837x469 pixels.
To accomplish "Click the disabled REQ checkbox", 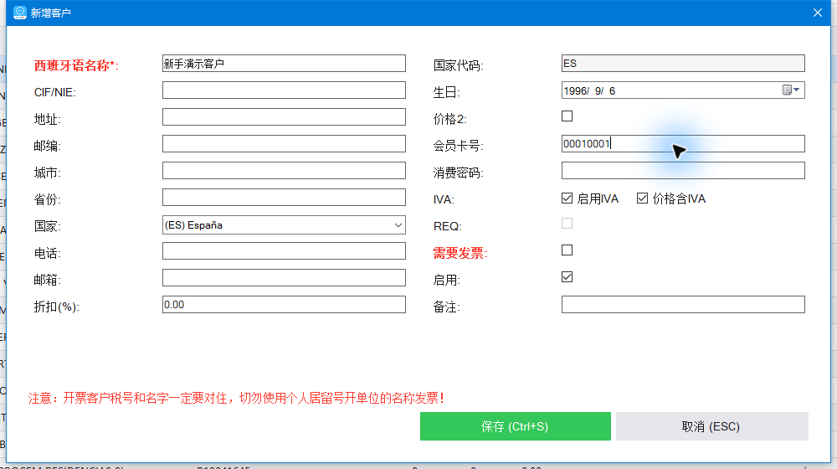I will [x=567, y=224].
